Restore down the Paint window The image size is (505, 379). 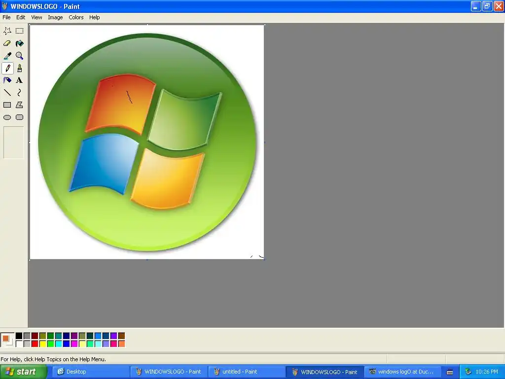[487, 6]
